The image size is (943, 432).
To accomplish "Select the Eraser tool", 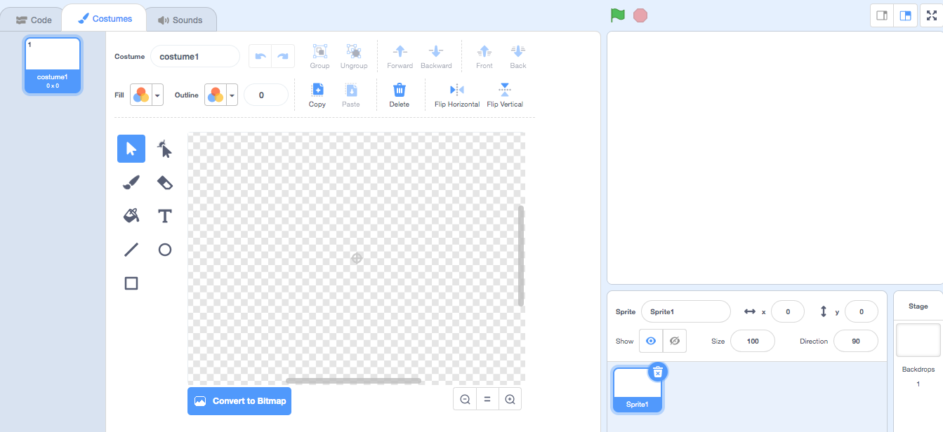I will point(165,182).
